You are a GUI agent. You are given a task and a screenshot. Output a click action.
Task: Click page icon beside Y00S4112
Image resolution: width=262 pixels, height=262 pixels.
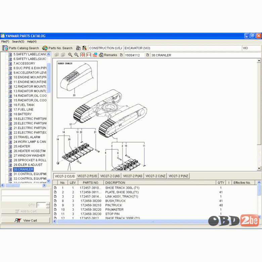(121, 55)
